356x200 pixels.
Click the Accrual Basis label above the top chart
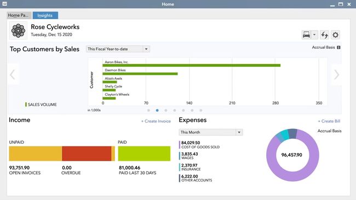click(323, 48)
